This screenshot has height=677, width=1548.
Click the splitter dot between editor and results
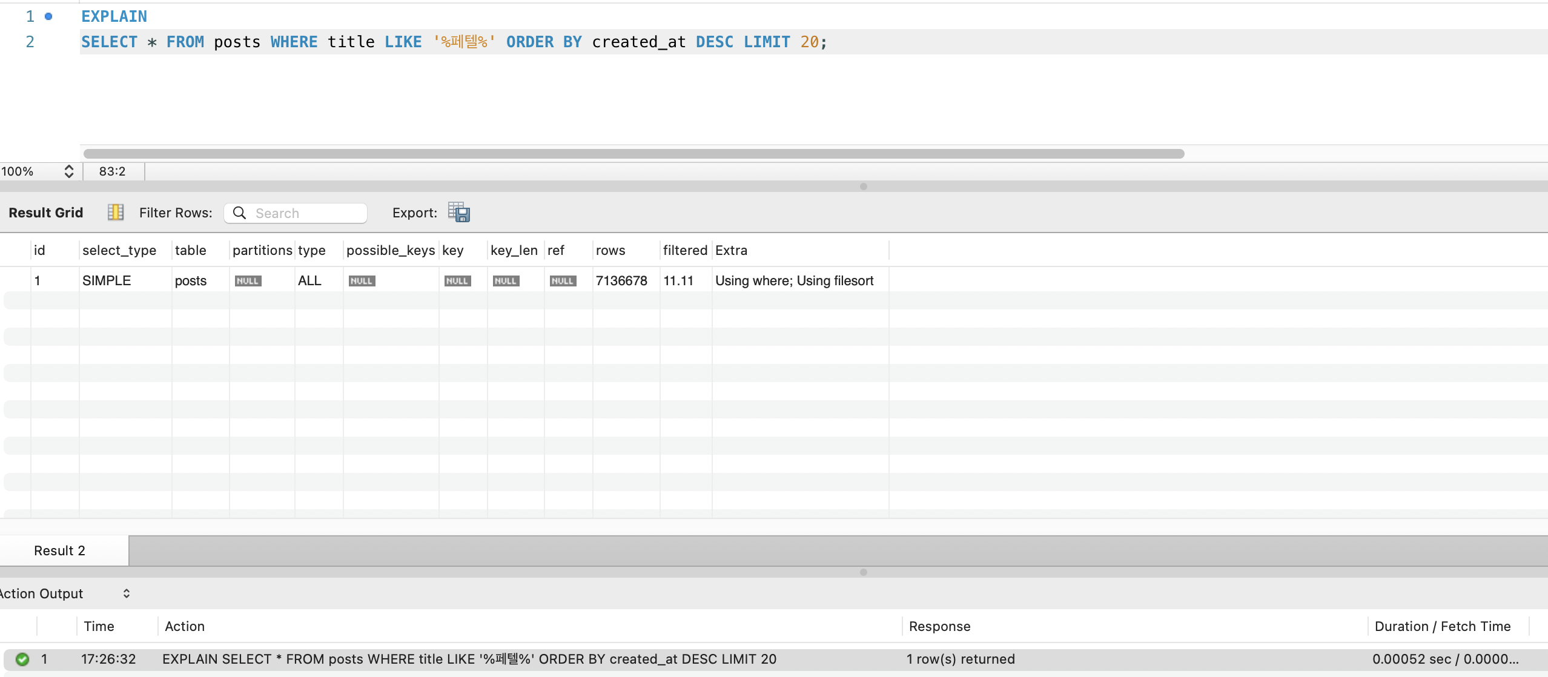point(864,187)
